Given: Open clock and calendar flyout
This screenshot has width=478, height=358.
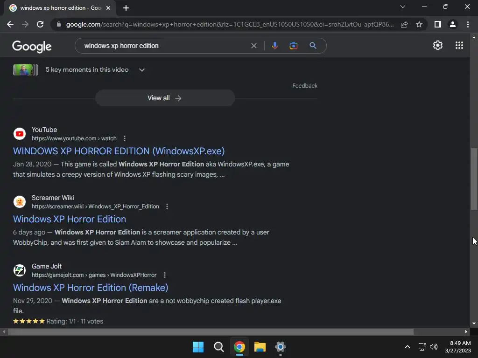Looking at the screenshot, I should tap(458, 347).
